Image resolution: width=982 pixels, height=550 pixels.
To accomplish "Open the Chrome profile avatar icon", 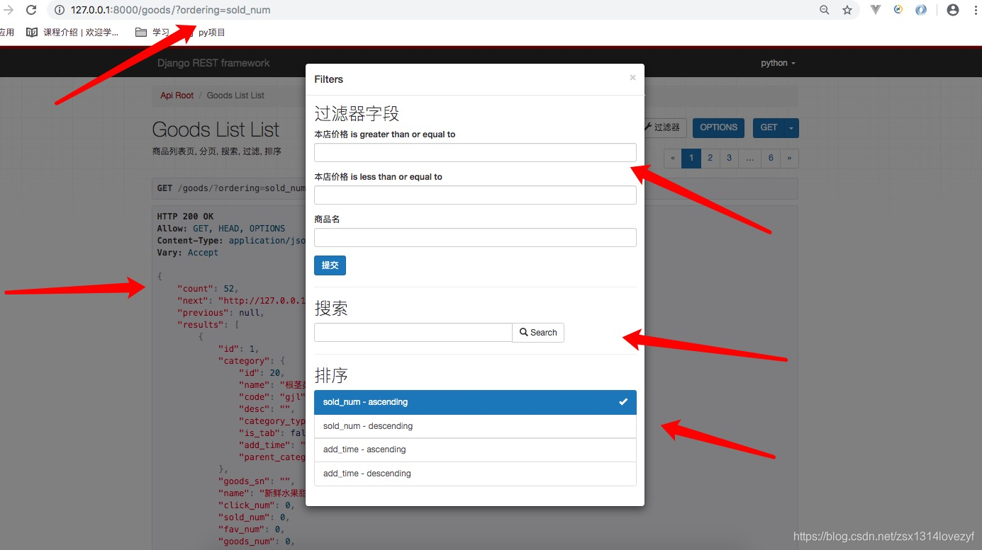I will 953,10.
